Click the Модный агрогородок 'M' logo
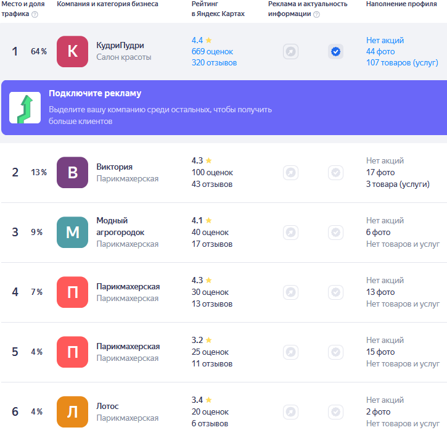The width and height of the screenshot is (447, 438). coord(72,233)
